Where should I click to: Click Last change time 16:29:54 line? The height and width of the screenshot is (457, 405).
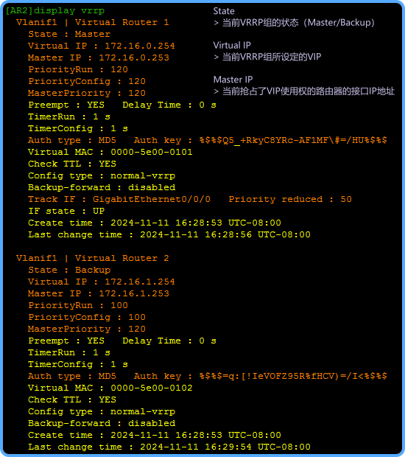[x=169, y=447]
